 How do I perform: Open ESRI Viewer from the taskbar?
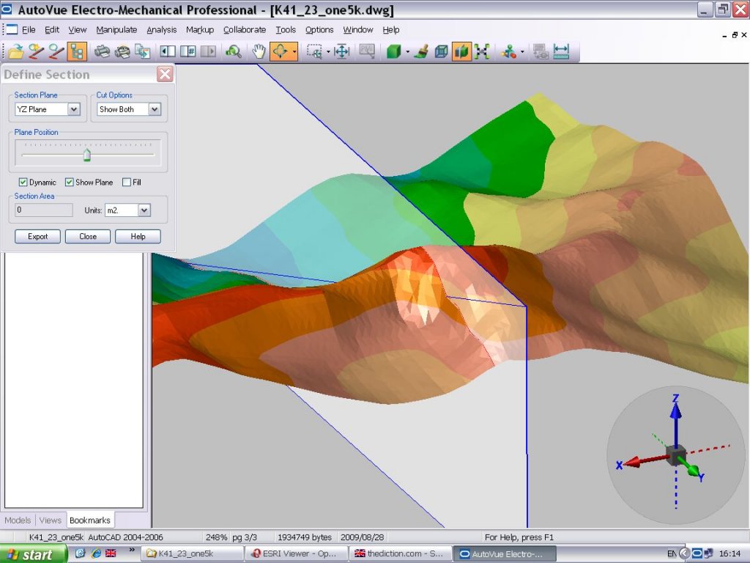[x=295, y=553]
